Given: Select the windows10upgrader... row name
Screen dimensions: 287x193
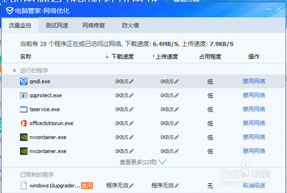Looking at the screenshot, I should tap(55, 186).
